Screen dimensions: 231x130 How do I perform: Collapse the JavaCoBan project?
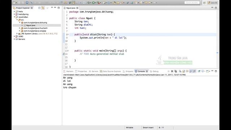coord(14,17)
